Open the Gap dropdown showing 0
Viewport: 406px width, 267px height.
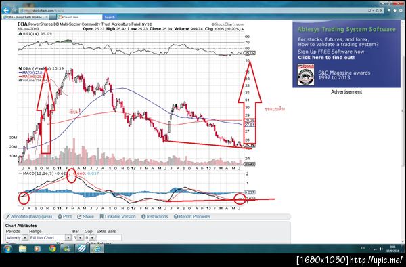click(90, 237)
